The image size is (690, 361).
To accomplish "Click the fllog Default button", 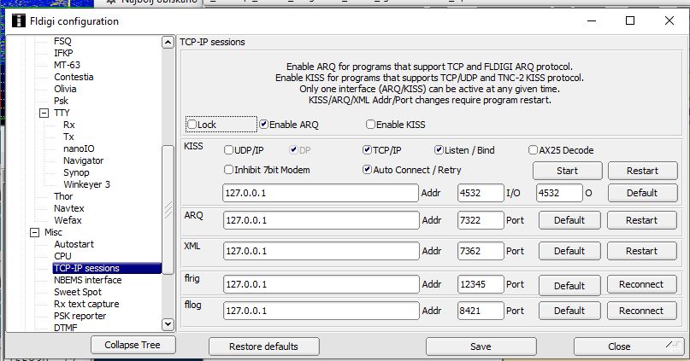I will [569, 311].
